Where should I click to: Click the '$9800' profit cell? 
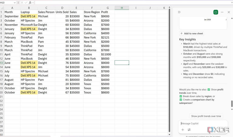[108, 88]
